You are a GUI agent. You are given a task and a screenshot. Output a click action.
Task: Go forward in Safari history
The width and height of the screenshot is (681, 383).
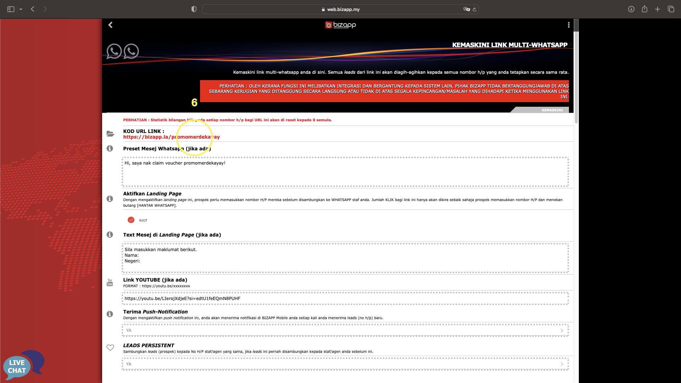point(45,9)
